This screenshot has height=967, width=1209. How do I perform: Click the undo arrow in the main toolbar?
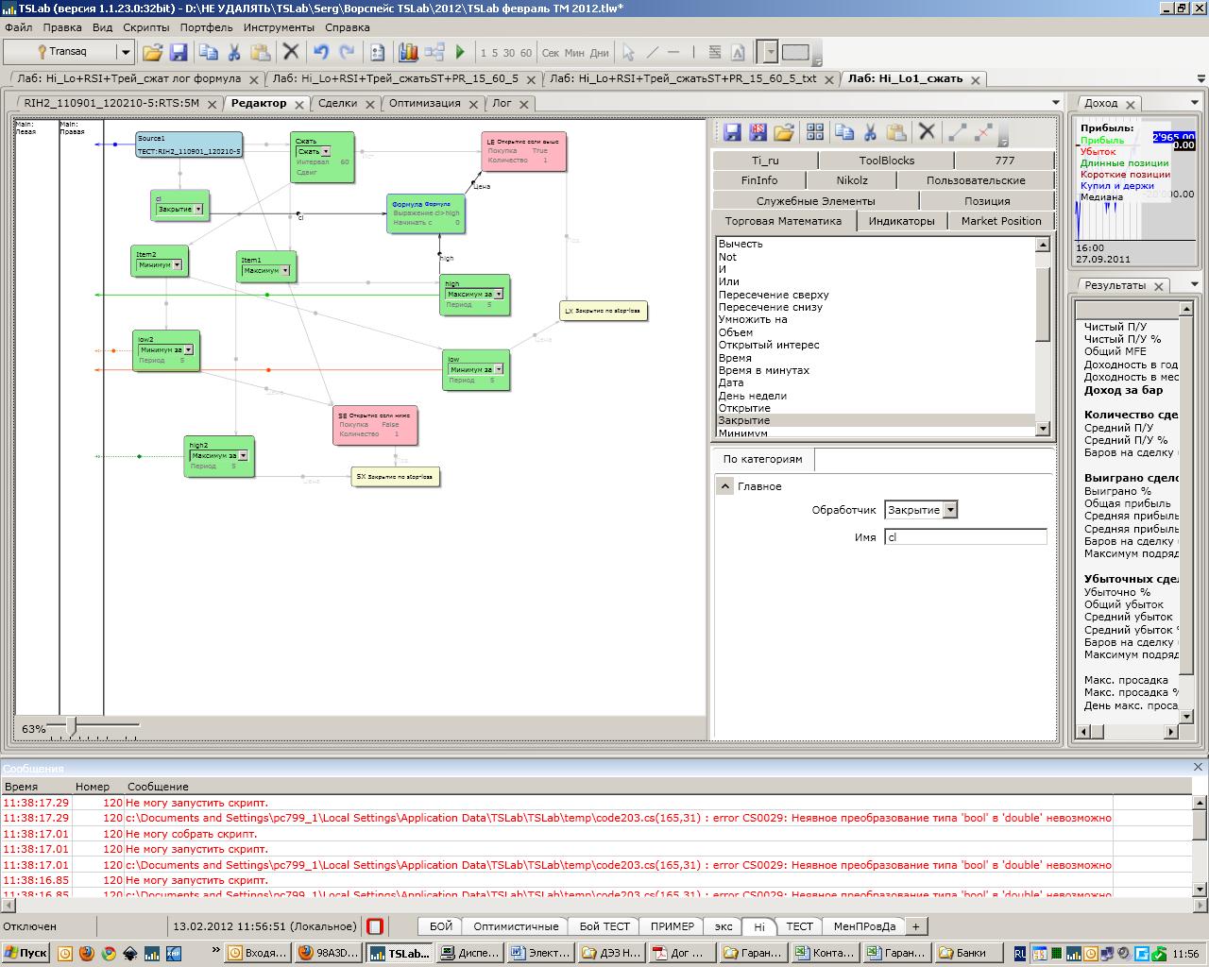[321, 53]
